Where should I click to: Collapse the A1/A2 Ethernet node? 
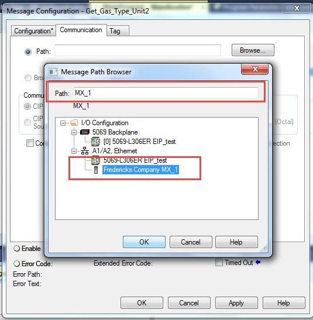point(74,151)
